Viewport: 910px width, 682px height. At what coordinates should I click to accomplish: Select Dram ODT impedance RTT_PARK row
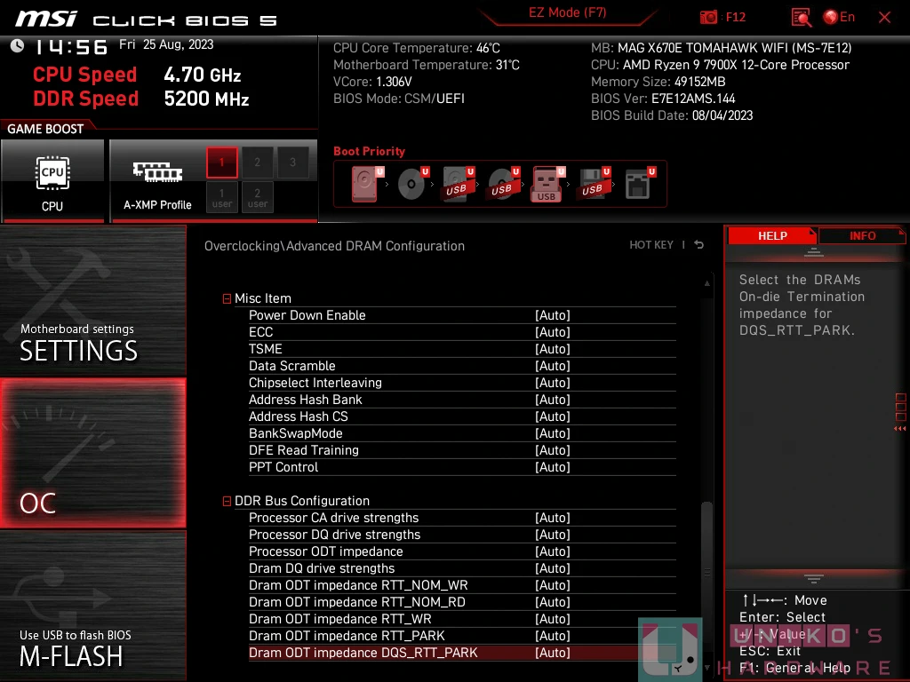pyautogui.click(x=462, y=636)
